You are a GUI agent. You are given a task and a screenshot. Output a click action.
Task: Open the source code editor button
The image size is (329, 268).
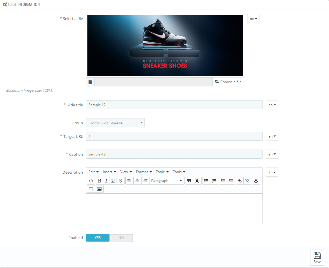point(91,181)
